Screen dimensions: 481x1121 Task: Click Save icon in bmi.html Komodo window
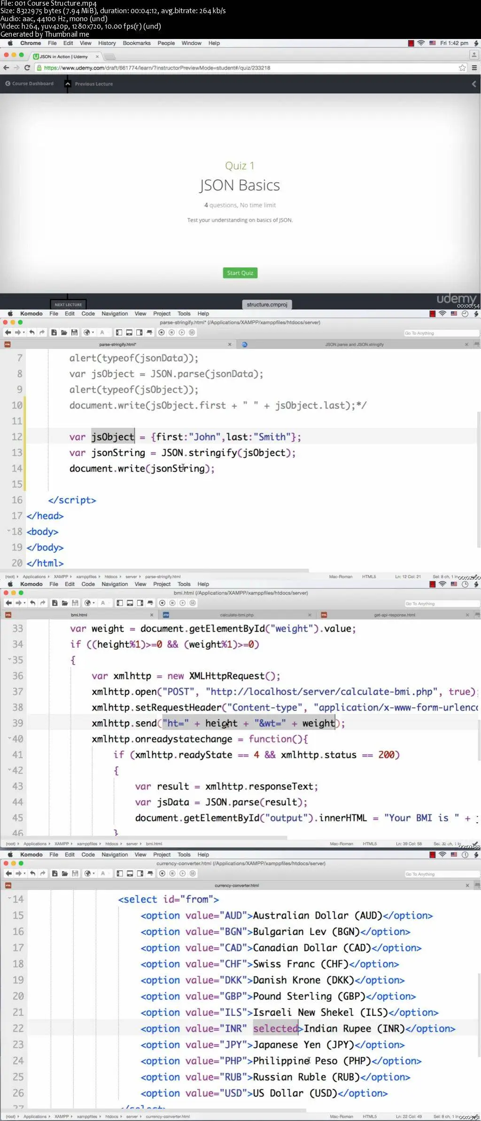(x=75, y=603)
